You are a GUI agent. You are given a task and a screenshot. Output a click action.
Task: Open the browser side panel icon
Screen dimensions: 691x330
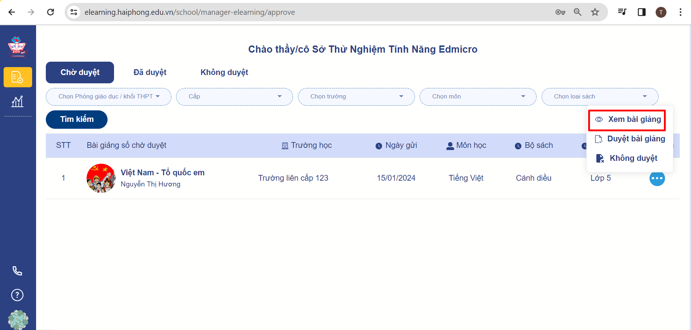(641, 12)
